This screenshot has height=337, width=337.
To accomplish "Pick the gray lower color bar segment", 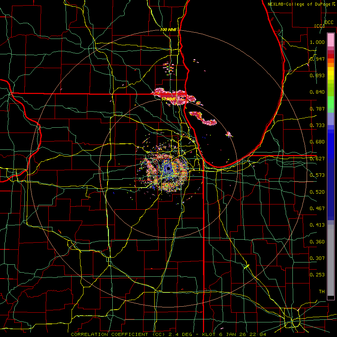I will [x=331, y=260].
